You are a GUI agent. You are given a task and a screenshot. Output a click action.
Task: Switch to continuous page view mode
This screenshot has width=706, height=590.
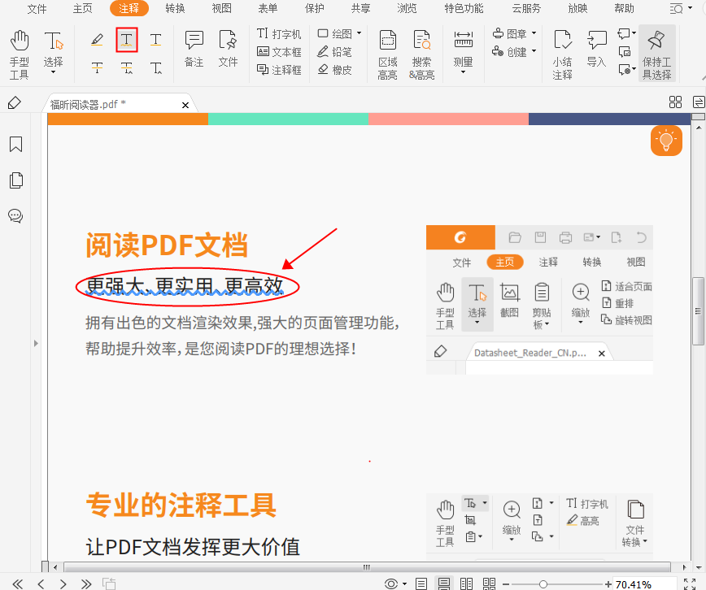click(x=444, y=583)
